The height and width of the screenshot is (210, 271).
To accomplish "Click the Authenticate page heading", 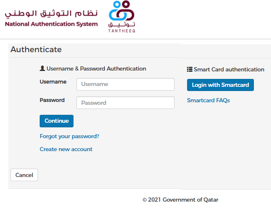I will click(36, 50).
